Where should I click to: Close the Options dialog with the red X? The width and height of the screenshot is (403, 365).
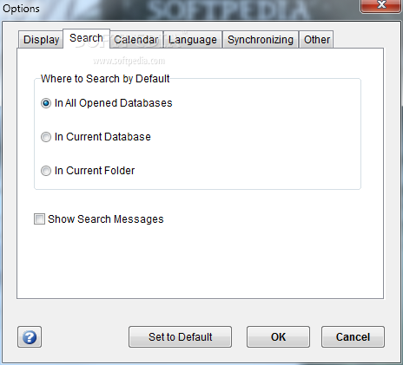click(381, 5)
